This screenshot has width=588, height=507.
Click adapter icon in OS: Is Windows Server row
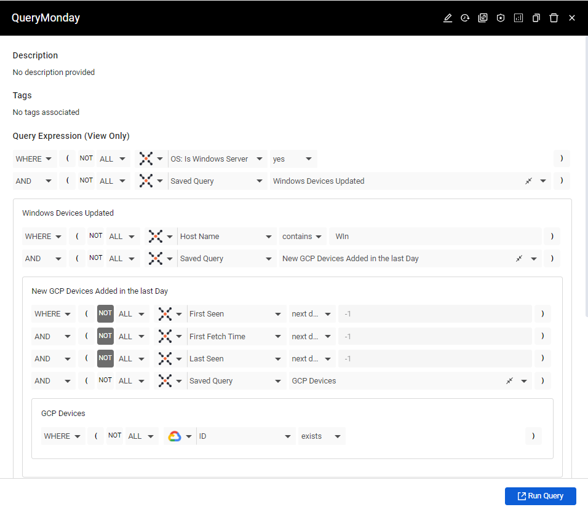click(x=146, y=159)
